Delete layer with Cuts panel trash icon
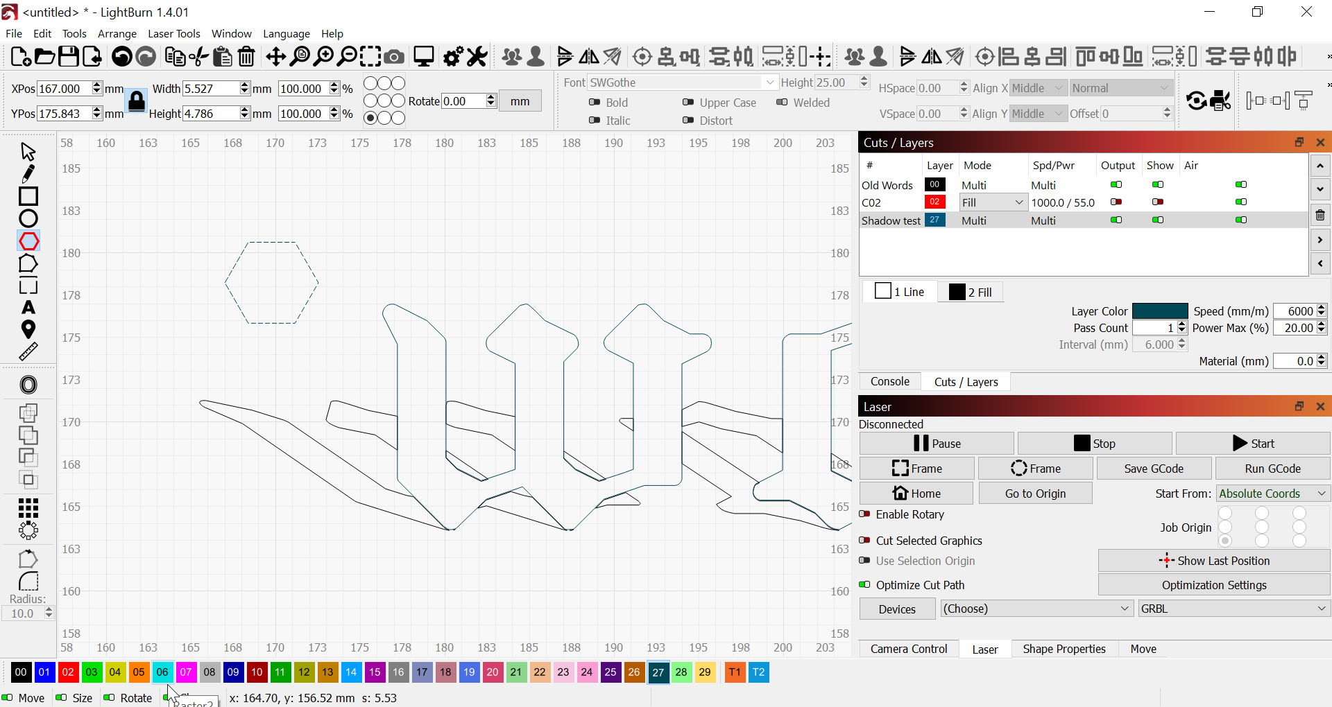Image resolution: width=1332 pixels, height=707 pixels. pyautogui.click(x=1320, y=215)
